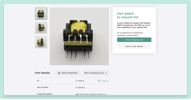Click the Add to favorites button
Image resolution: width=191 pixels, height=100 pixels.
tap(68, 73)
